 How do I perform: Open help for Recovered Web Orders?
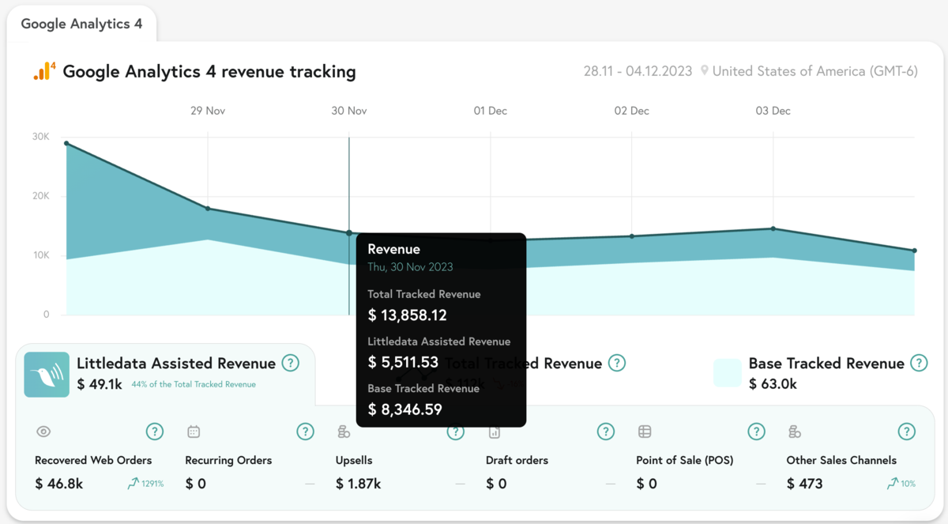155,432
